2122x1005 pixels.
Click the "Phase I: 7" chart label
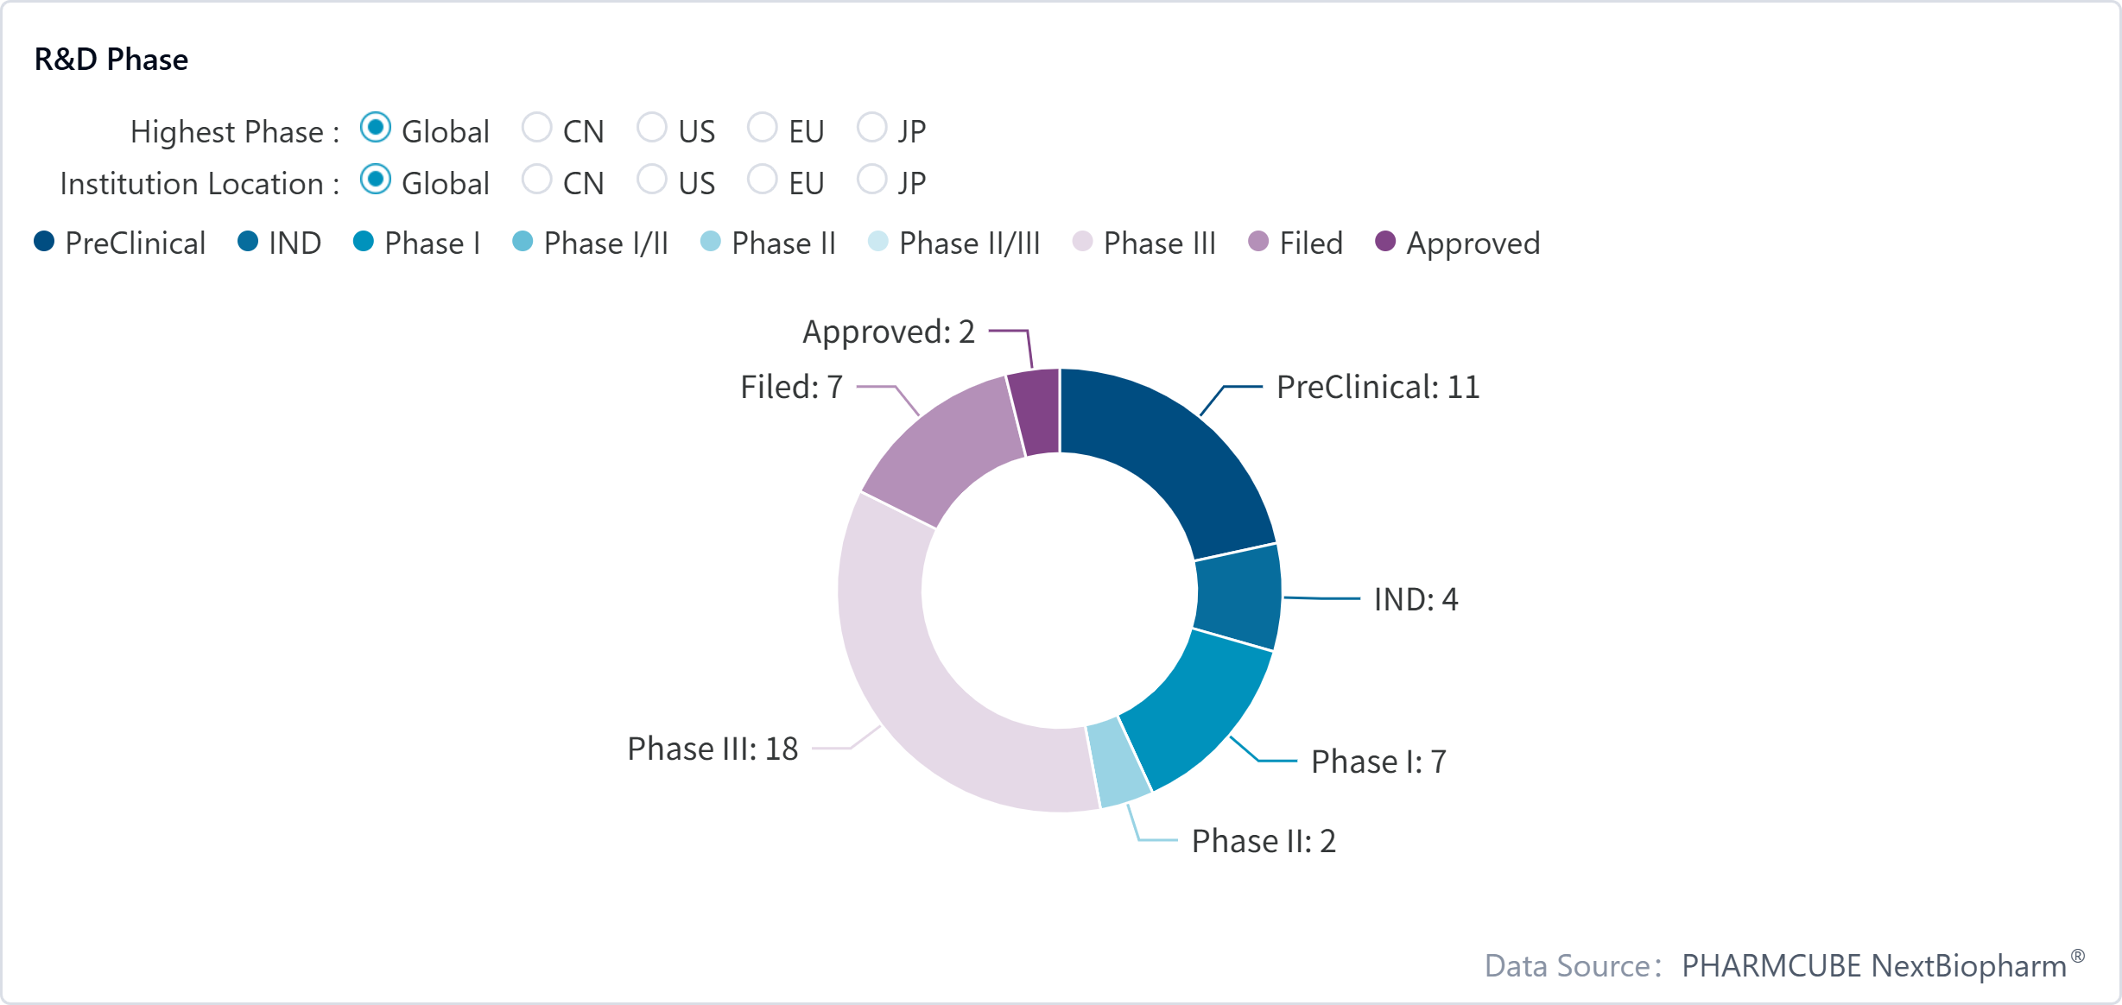coord(1378,762)
